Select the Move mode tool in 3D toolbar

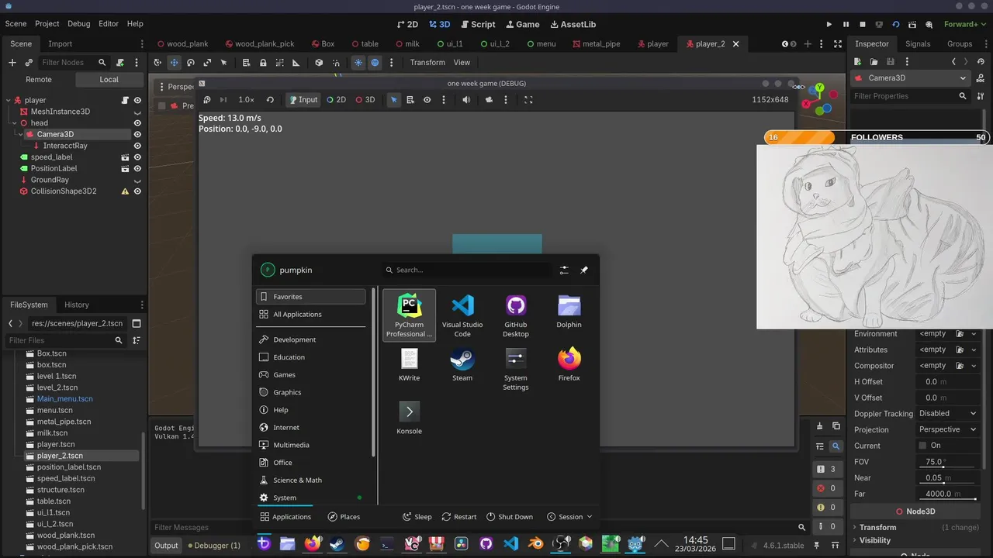[174, 62]
